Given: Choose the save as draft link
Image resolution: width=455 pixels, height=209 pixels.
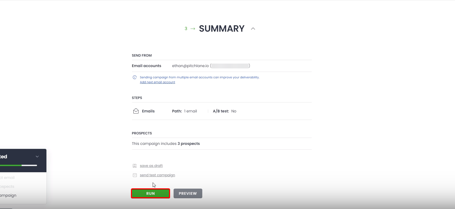Looking at the screenshot, I should point(151,166).
